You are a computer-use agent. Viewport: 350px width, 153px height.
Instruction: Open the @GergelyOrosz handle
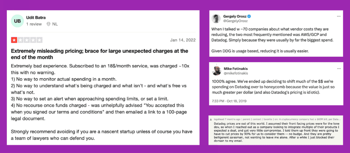click(235, 21)
